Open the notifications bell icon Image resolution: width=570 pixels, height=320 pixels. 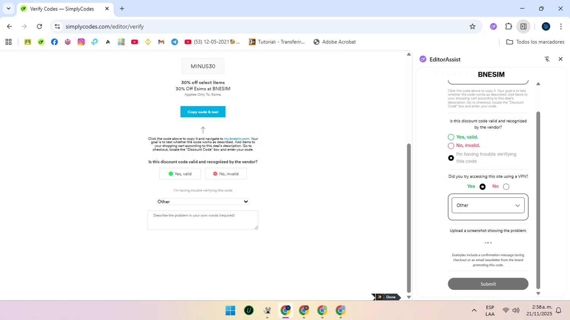coord(559,311)
